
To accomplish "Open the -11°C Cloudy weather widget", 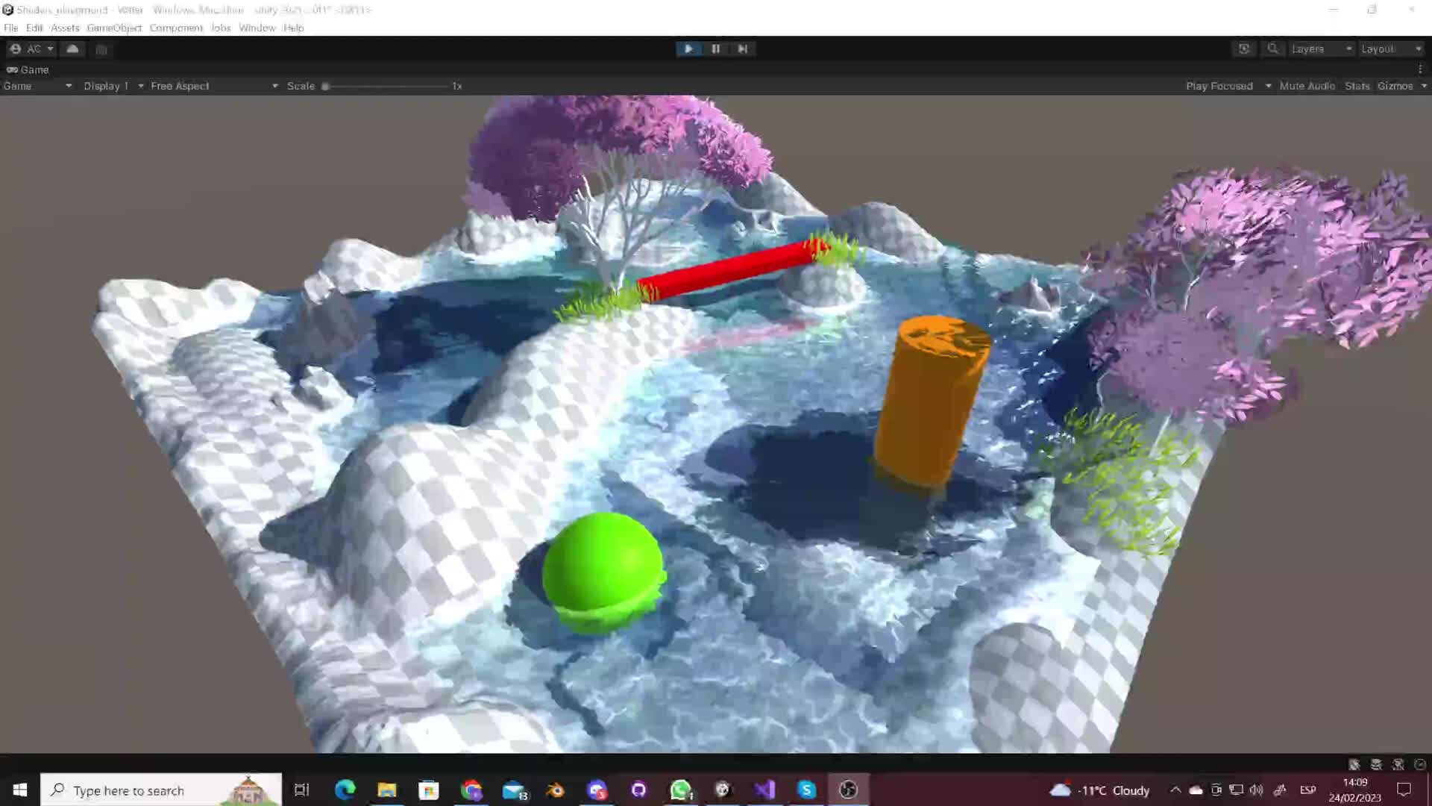I will click(x=1099, y=790).
